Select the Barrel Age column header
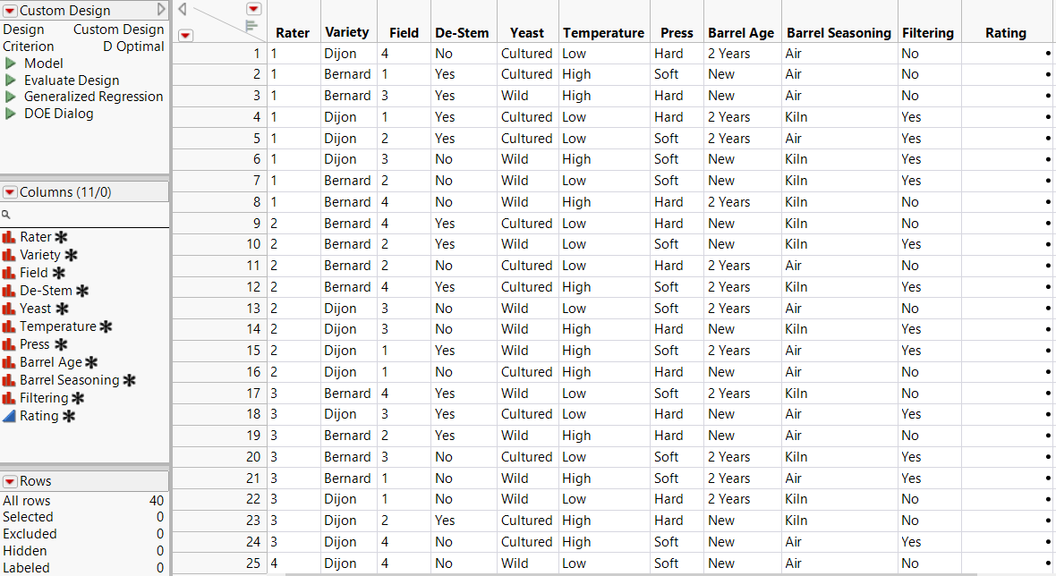The width and height of the screenshot is (1056, 576). (x=740, y=33)
